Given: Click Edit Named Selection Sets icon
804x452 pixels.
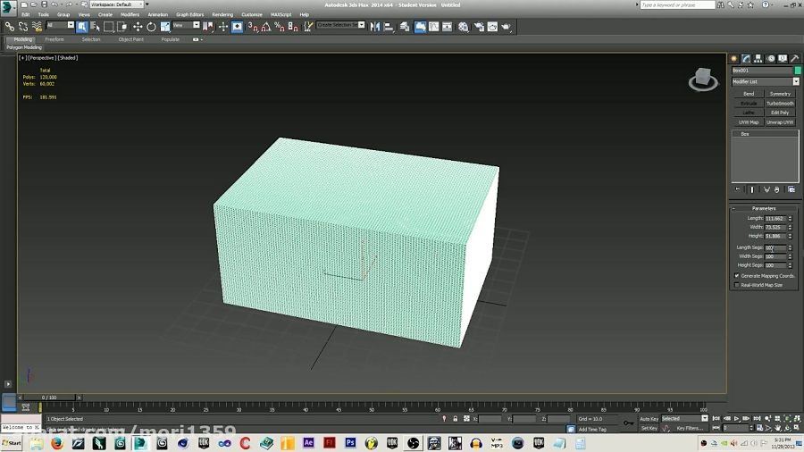Looking at the screenshot, I should point(308,27).
